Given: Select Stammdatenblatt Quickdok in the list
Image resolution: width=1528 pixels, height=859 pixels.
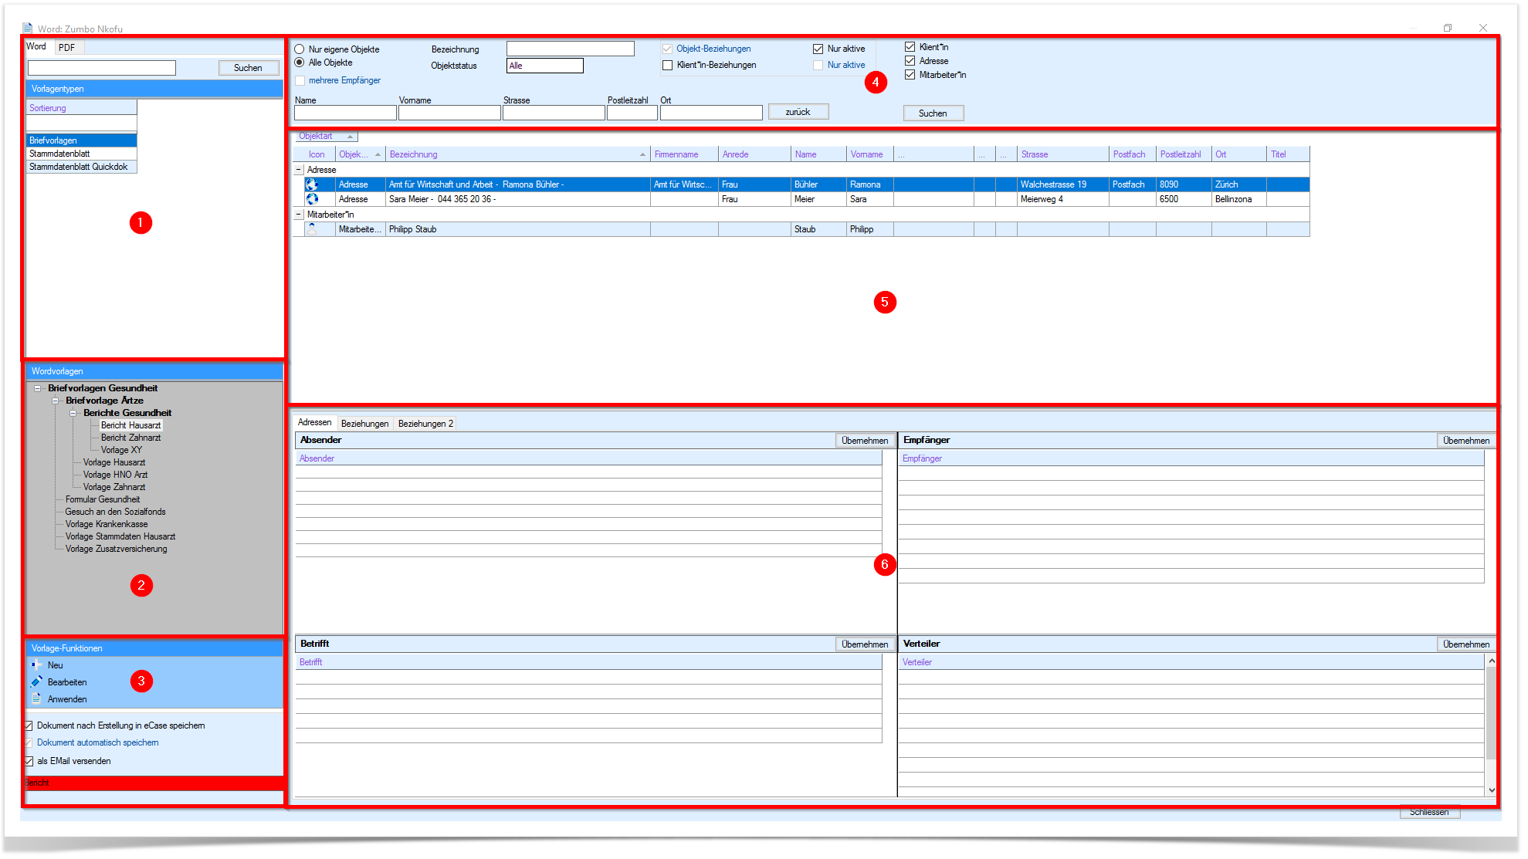Looking at the screenshot, I should 82,167.
